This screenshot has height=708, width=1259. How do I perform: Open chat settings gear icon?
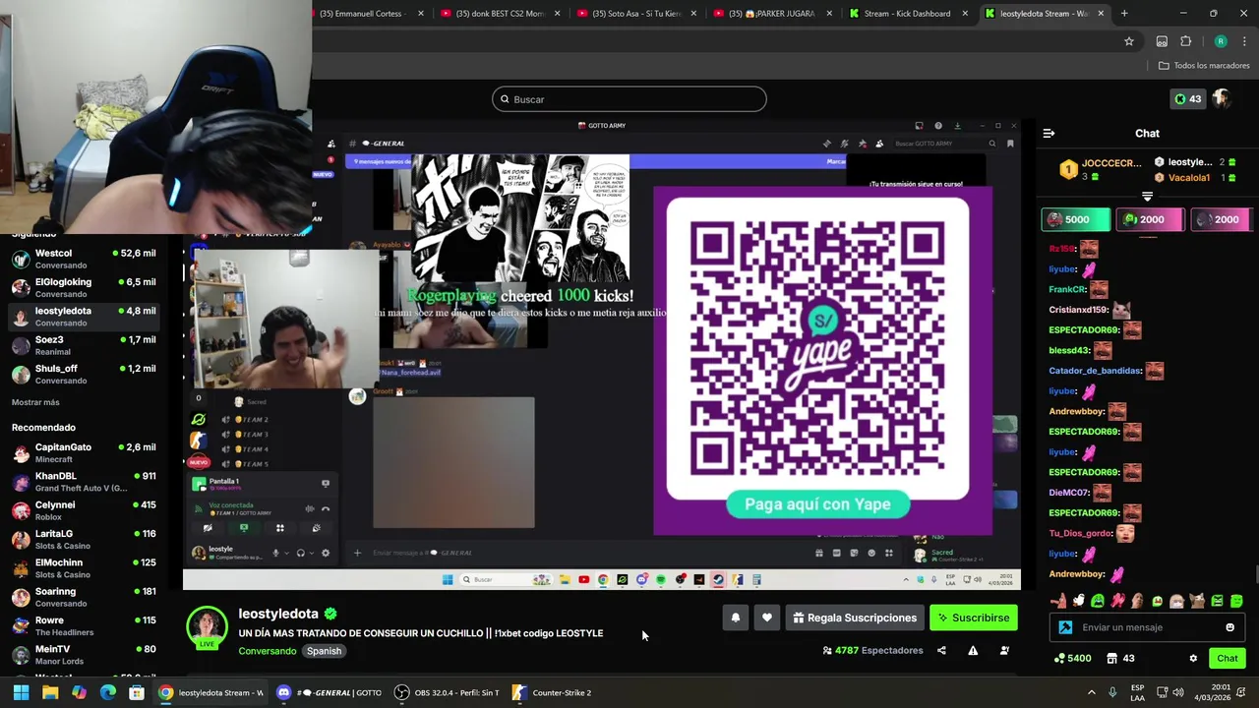1193,658
